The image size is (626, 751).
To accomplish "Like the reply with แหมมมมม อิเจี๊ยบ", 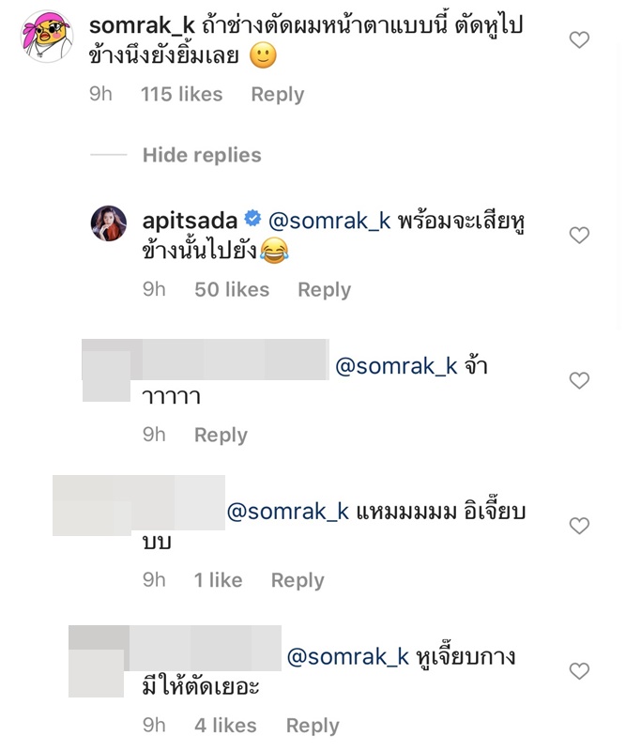I will tap(579, 526).
